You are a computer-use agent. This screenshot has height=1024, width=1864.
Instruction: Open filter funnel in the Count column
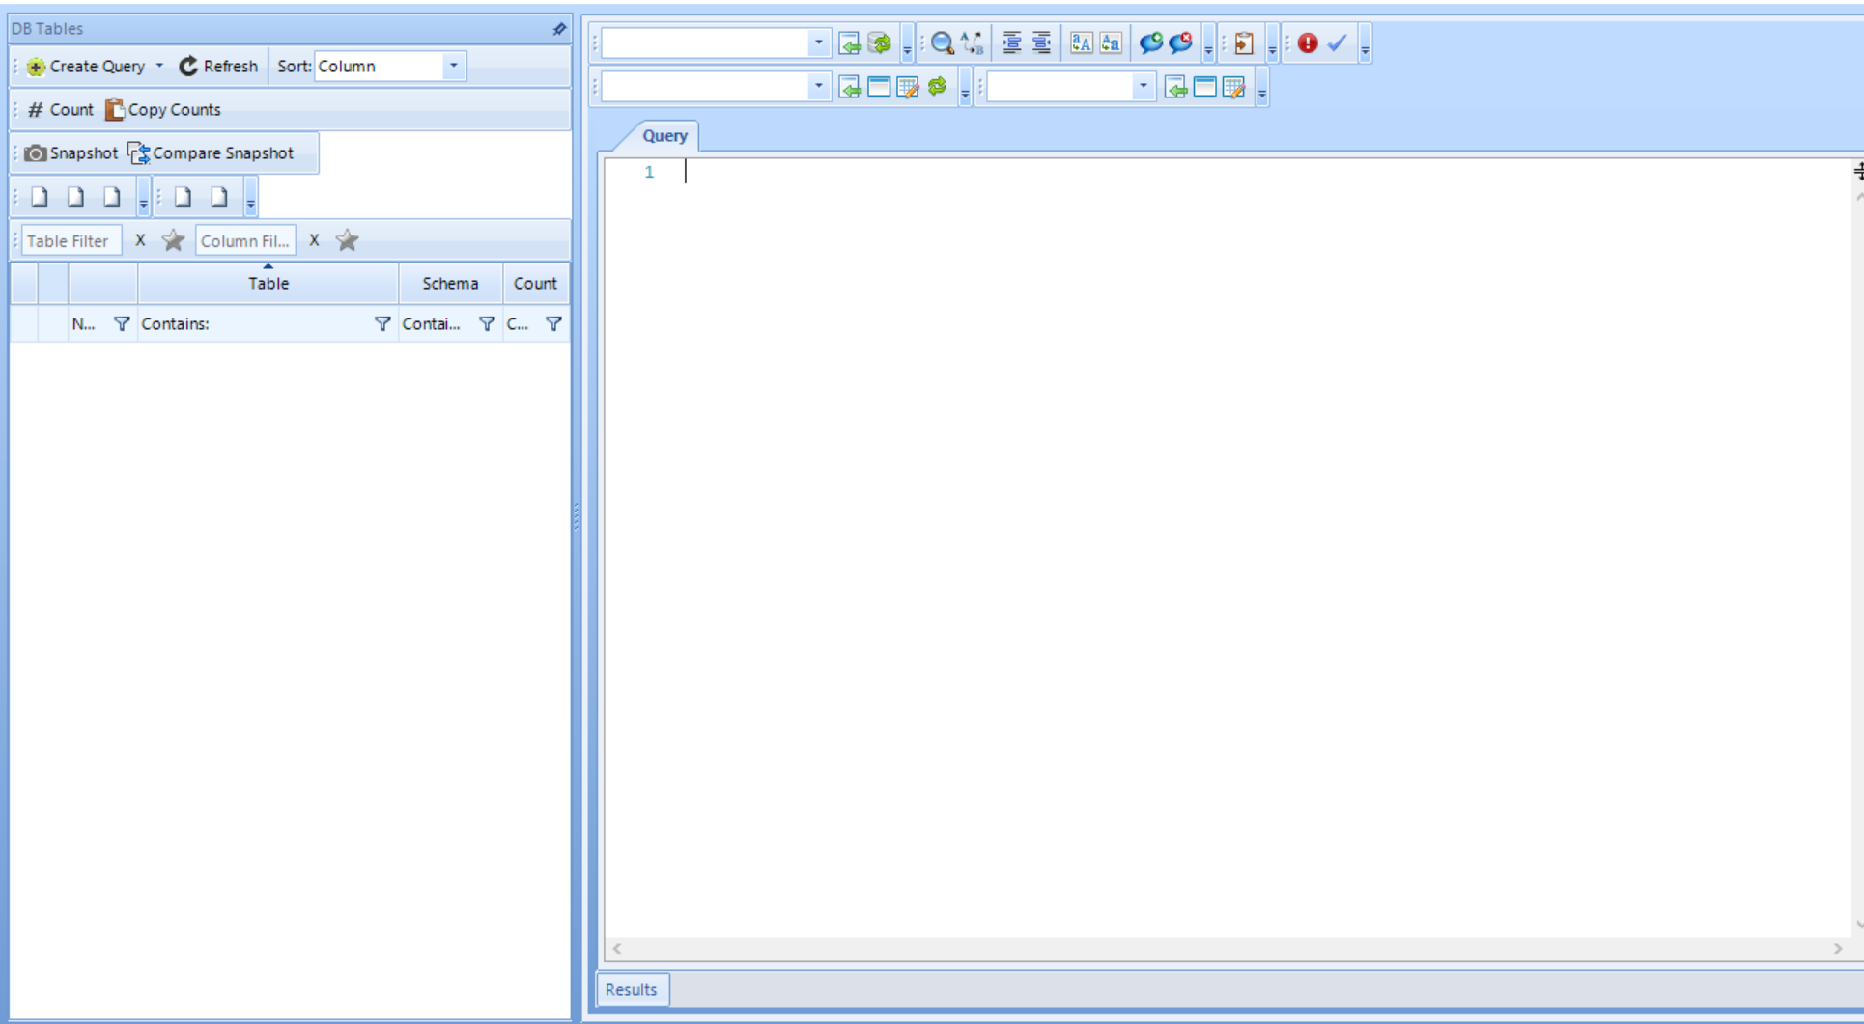pos(553,323)
